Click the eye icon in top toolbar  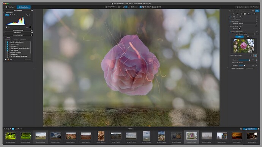160,7
